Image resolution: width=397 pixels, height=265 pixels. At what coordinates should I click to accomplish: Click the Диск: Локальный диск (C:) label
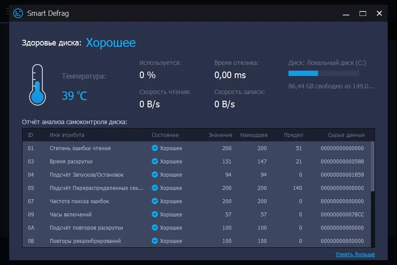click(327, 63)
